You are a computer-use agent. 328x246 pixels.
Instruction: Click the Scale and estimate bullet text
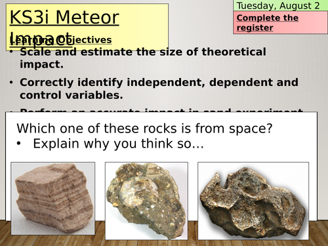click(x=143, y=58)
